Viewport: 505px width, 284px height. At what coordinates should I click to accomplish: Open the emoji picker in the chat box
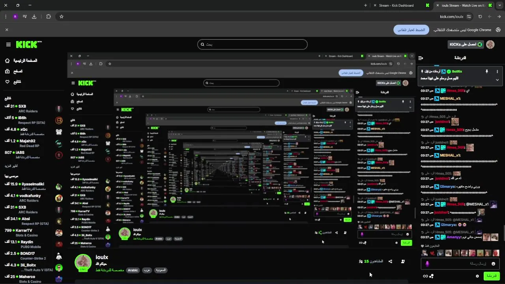[x=493, y=263]
